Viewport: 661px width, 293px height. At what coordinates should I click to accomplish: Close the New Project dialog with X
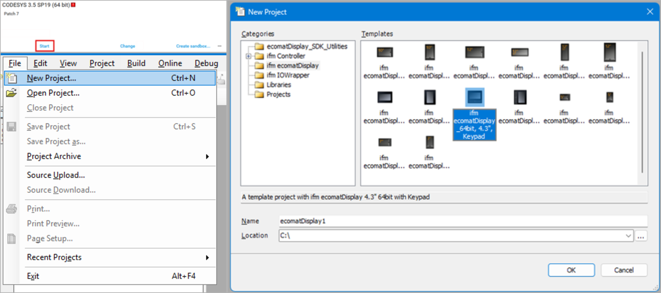pyautogui.click(x=649, y=12)
